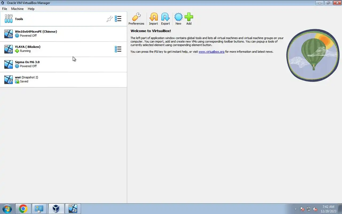Image resolution: width=342 pixels, height=214 pixels.
Task: Click the Saved state icon under wwi
Action: click(x=17, y=81)
